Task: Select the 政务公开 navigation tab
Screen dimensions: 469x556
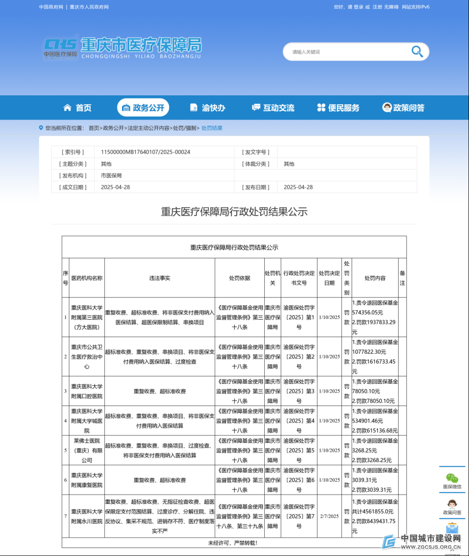Action: pos(143,108)
